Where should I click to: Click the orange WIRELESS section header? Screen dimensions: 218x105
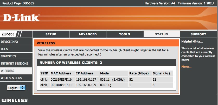tap(106, 43)
